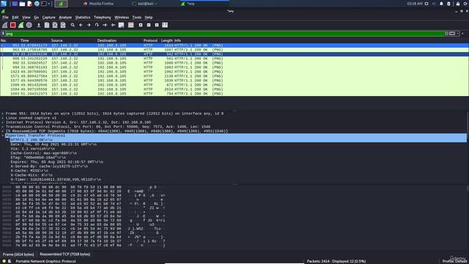Open Kali applications menu icon

(4, 4)
